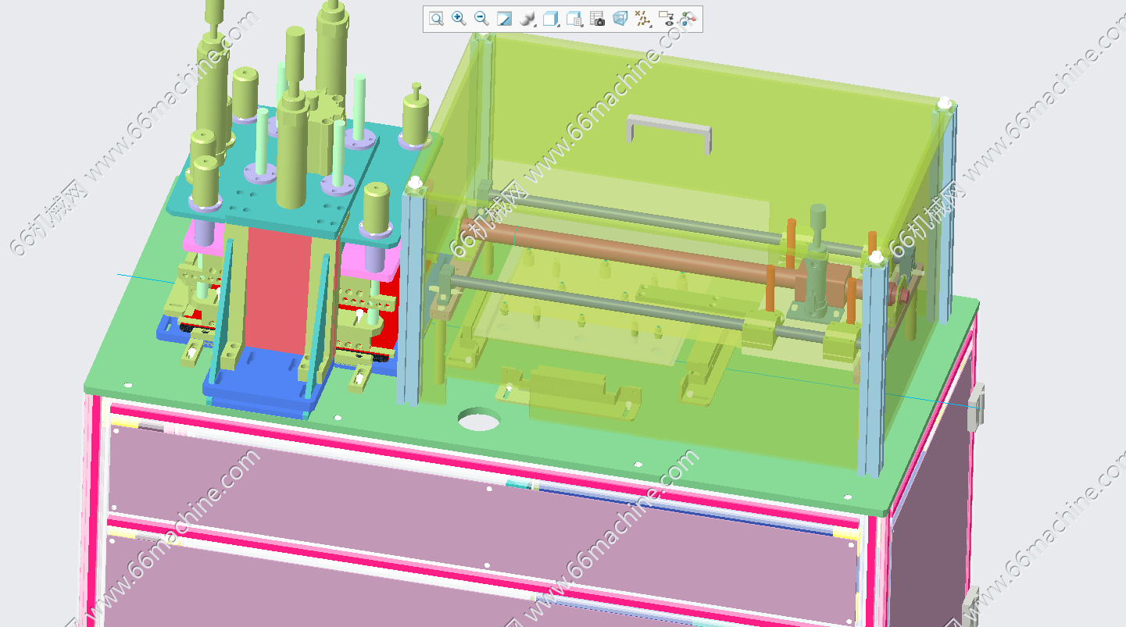1126x627 pixels.
Task: Toggle the Spin Center display
Action: click(x=688, y=19)
